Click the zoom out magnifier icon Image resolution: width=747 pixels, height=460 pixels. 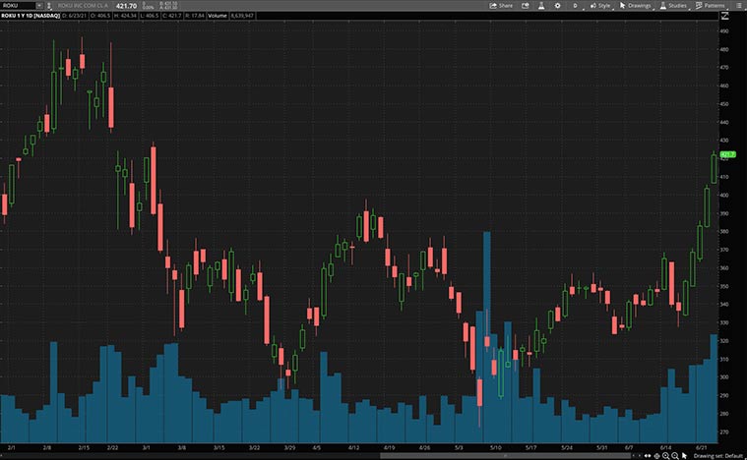tap(674, 456)
